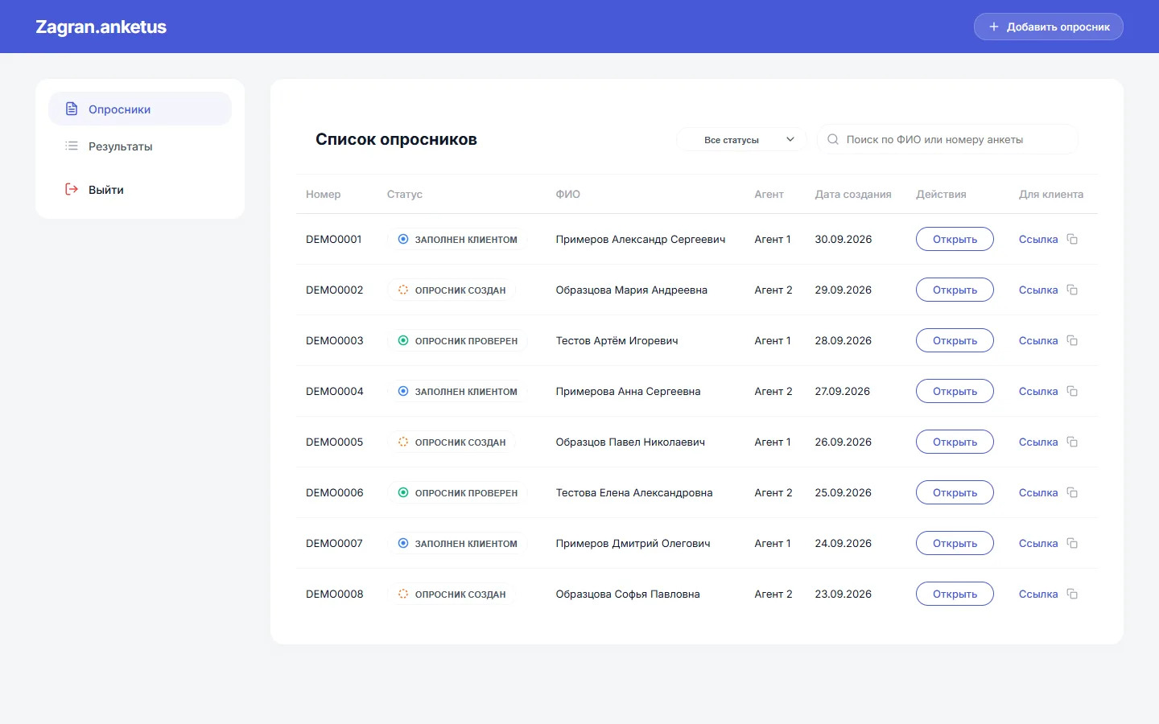Follow the Ссылка link for DEMO0008
Viewport: 1159px width, 724px height.
(1038, 594)
